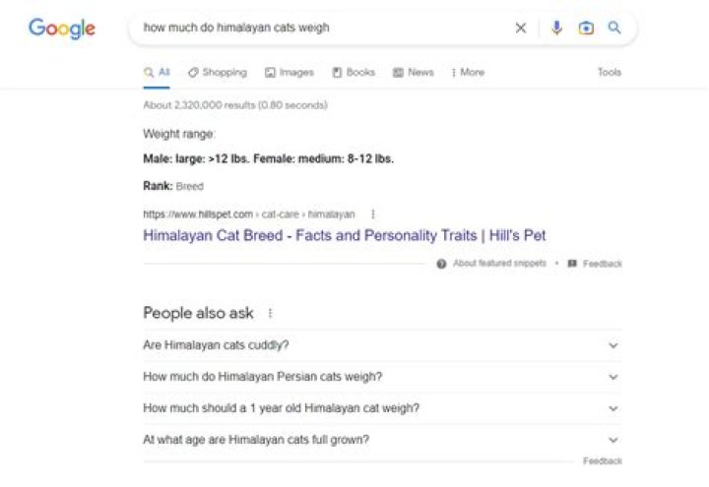Open the Himalayan Cat Breed Hill's Pet link
The width and height of the screenshot is (709, 487).
(x=344, y=236)
